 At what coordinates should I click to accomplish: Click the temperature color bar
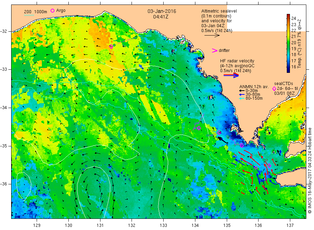click(288, 43)
